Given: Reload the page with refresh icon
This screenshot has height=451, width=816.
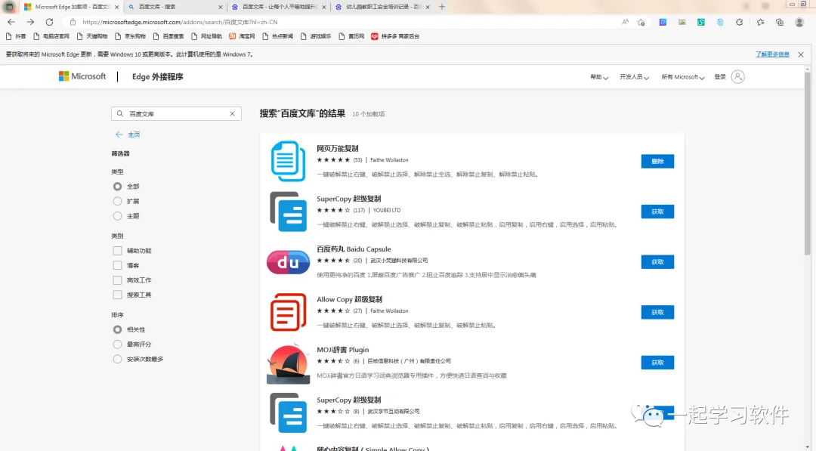Looking at the screenshot, I should click(x=49, y=22).
